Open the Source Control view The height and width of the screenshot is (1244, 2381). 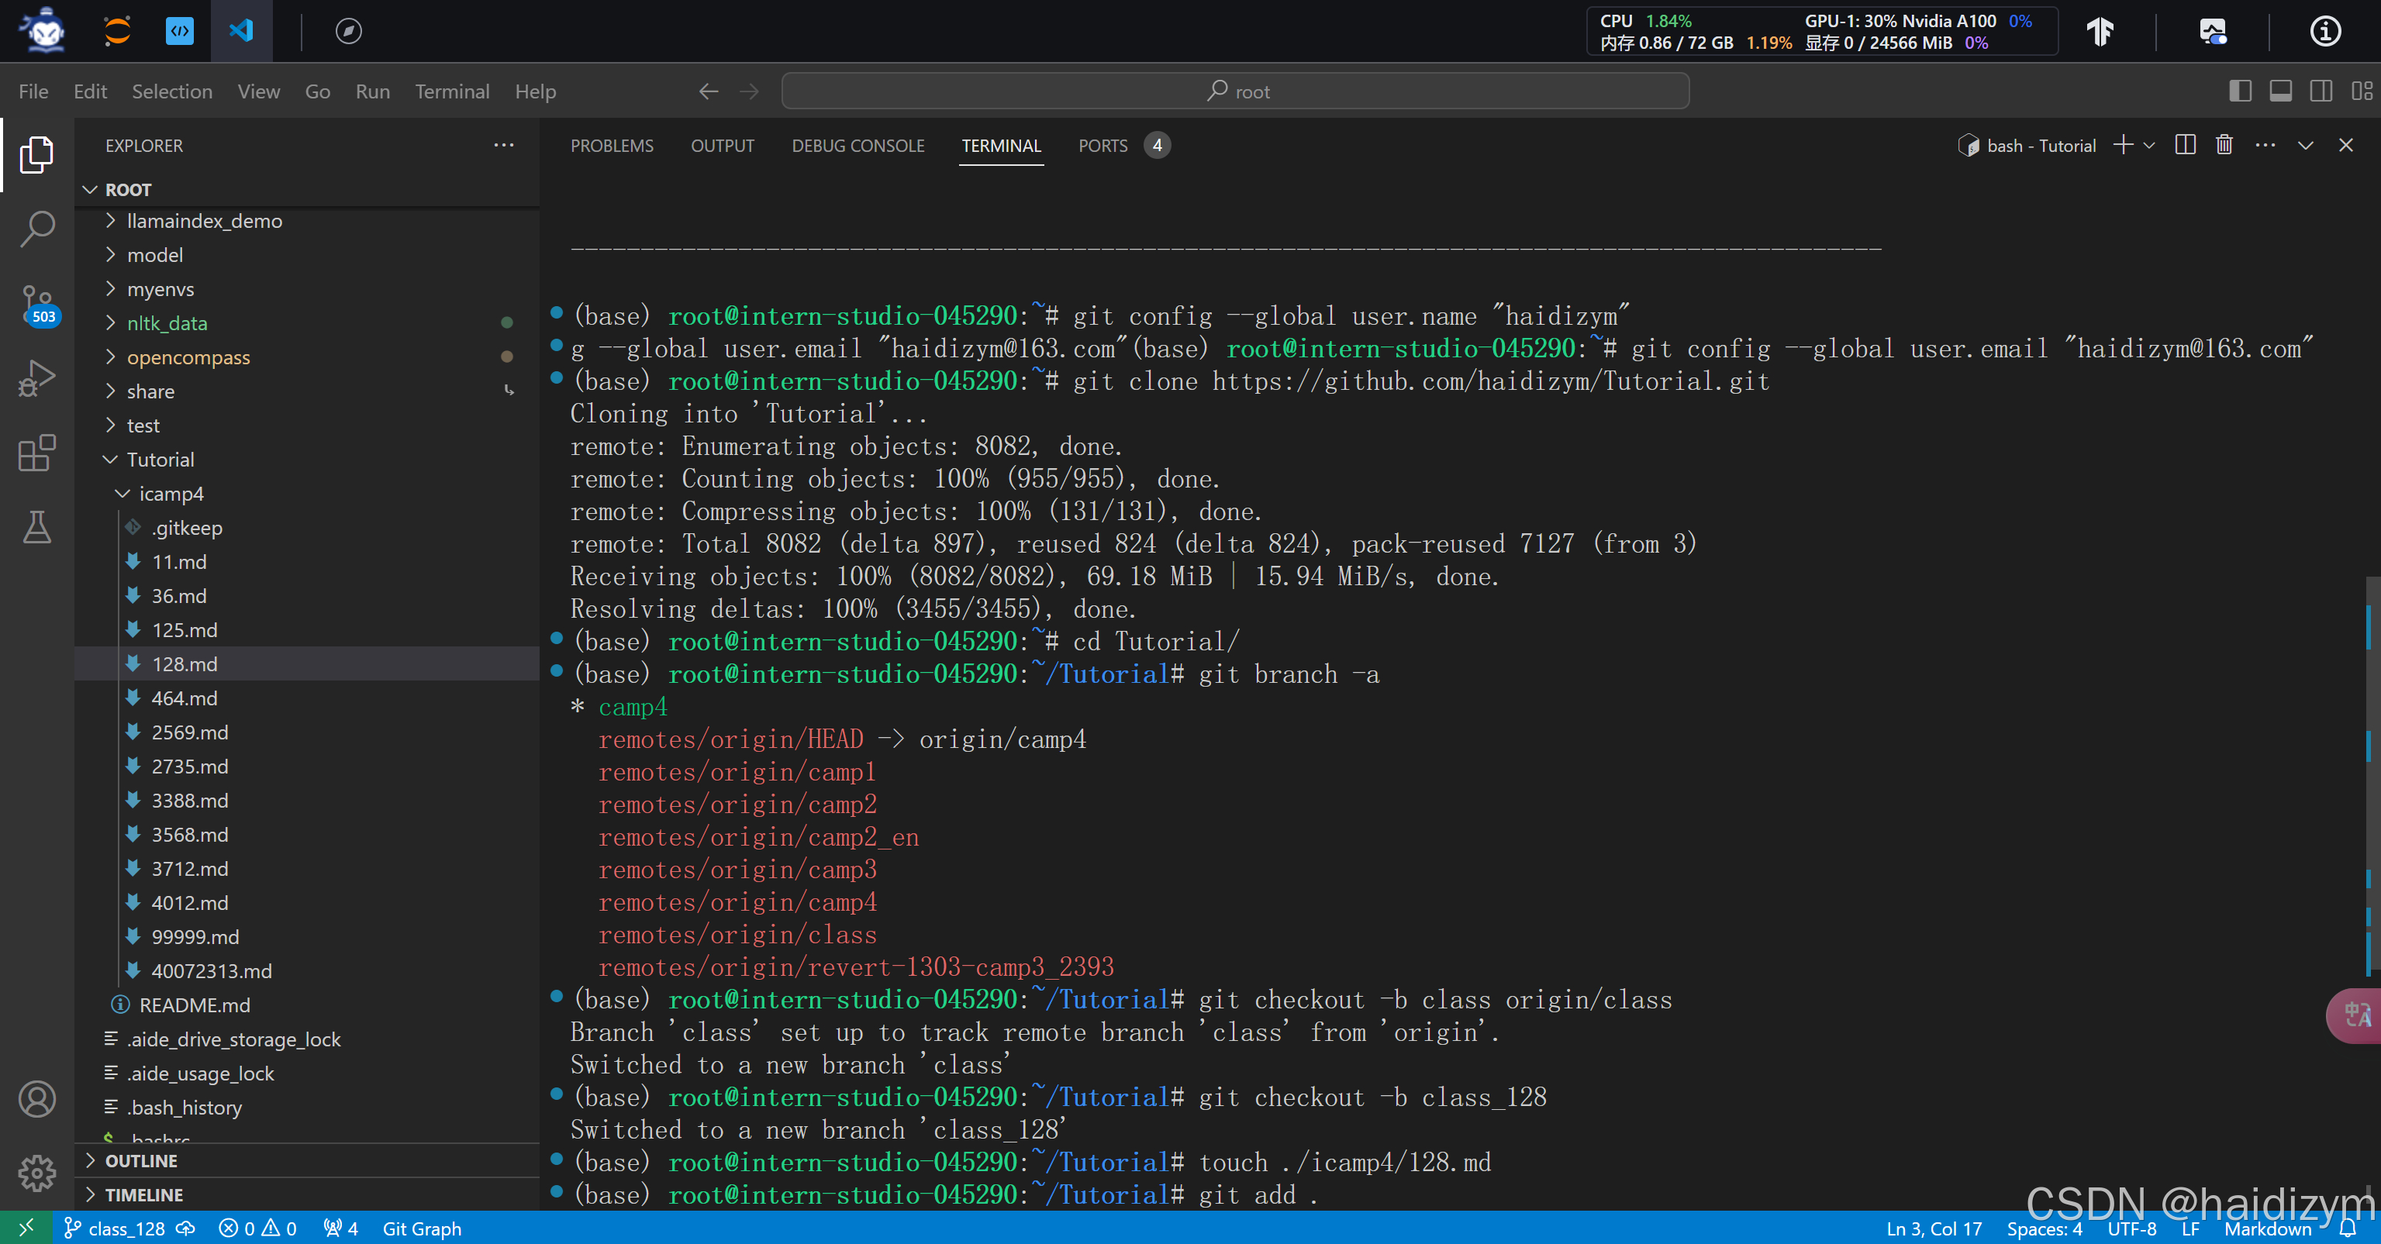(x=37, y=303)
